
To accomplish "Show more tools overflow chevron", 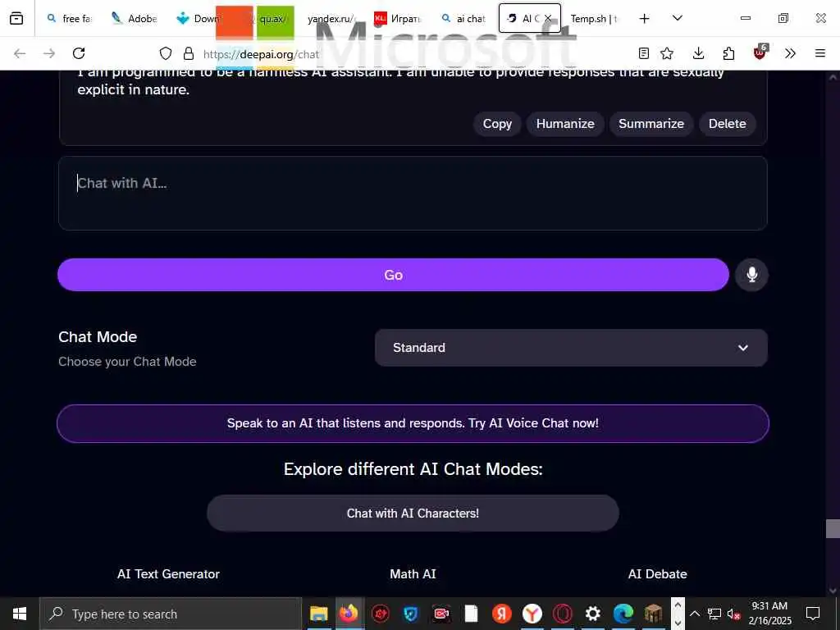I will pyautogui.click(x=790, y=53).
